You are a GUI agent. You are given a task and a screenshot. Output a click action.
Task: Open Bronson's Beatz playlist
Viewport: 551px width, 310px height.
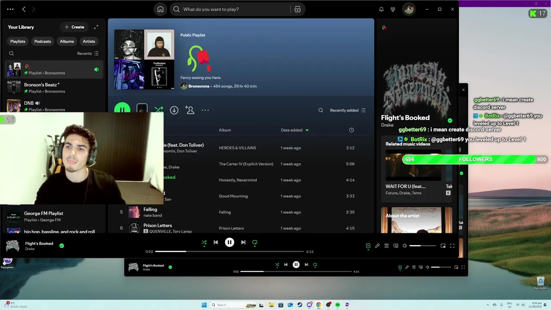(54, 88)
